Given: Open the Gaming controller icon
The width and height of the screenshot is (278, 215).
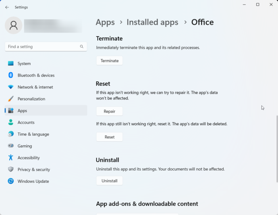Looking at the screenshot, I should (11, 146).
